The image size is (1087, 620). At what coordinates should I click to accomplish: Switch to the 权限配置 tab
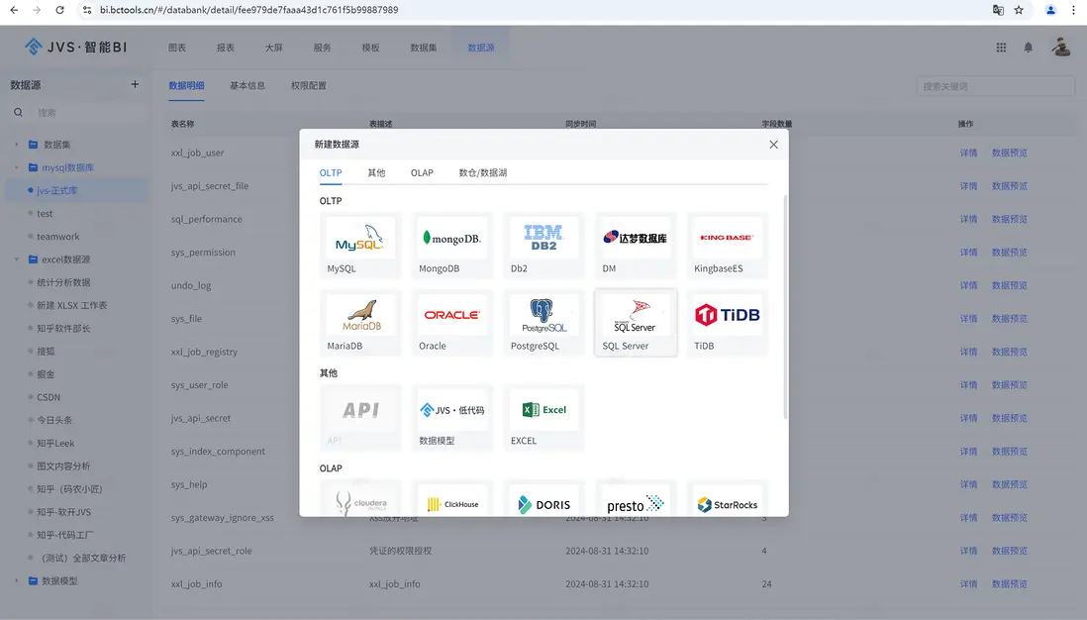[309, 85]
